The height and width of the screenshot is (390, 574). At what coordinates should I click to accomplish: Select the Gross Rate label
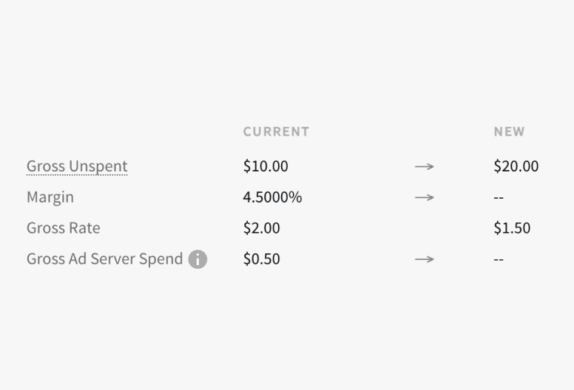click(x=63, y=228)
